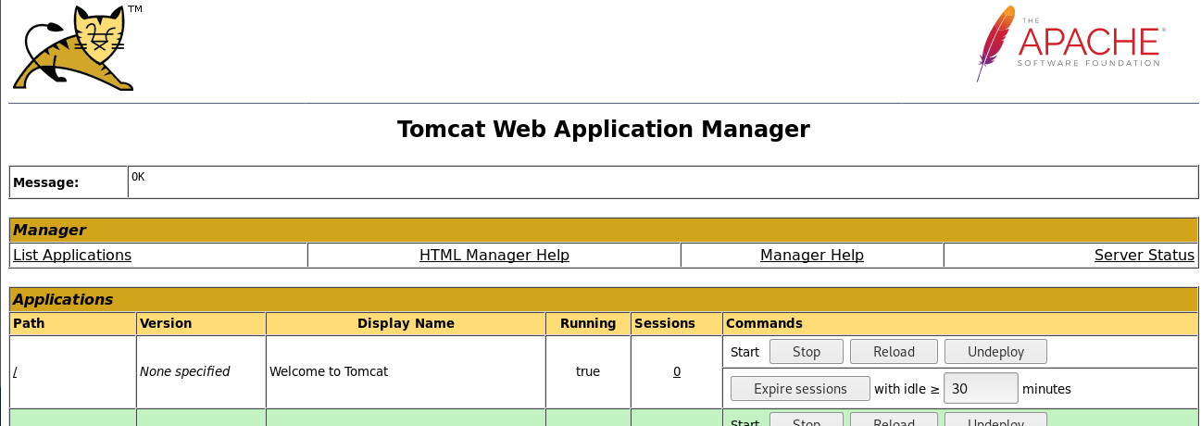Reload the Welcome to Tomcat application
This screenshot has height=426, width=1201.
(x=894, y=352)
